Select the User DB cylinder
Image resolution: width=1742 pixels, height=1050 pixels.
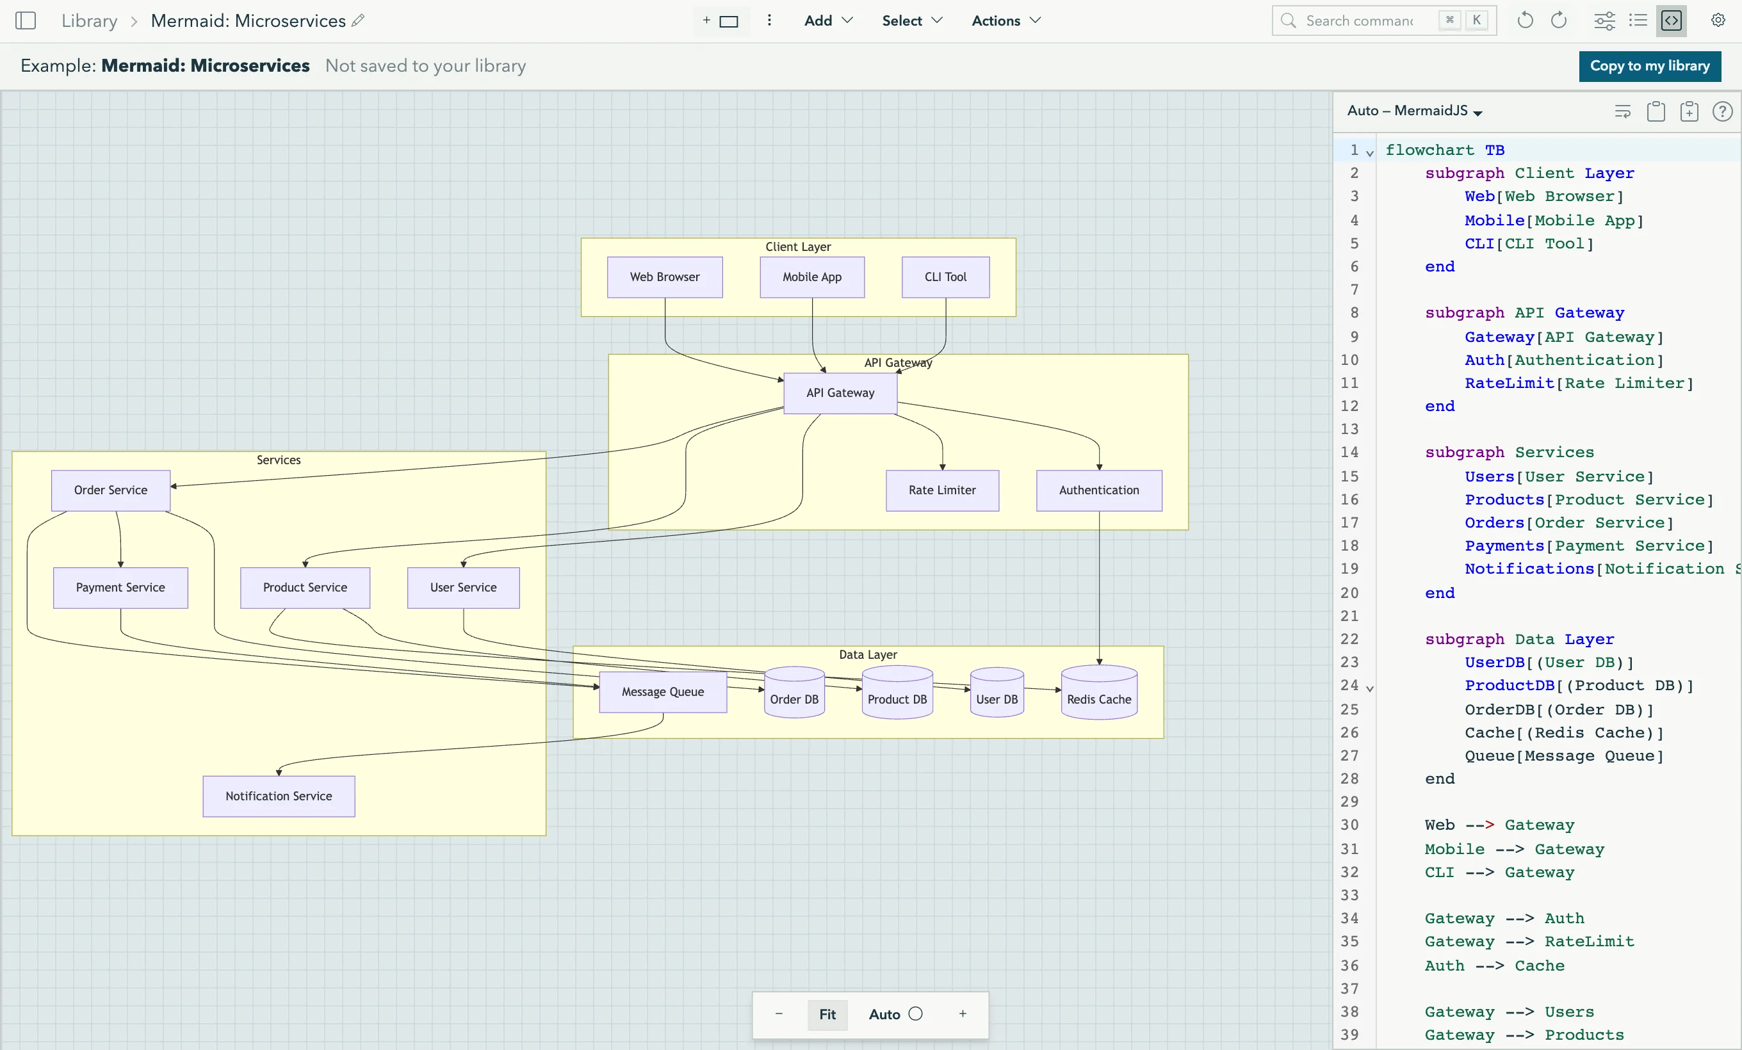coord(997,693)
